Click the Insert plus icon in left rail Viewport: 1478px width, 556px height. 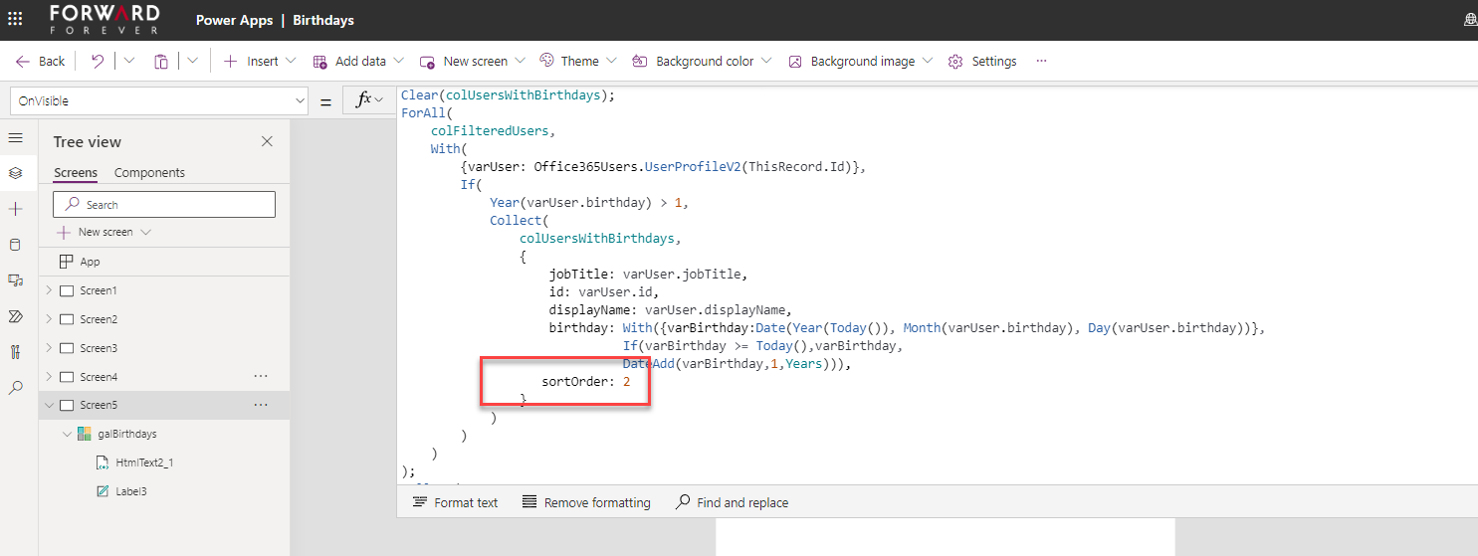15,209
